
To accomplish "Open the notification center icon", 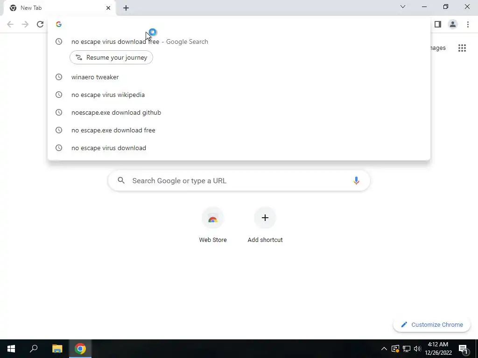I will point(464,349).
